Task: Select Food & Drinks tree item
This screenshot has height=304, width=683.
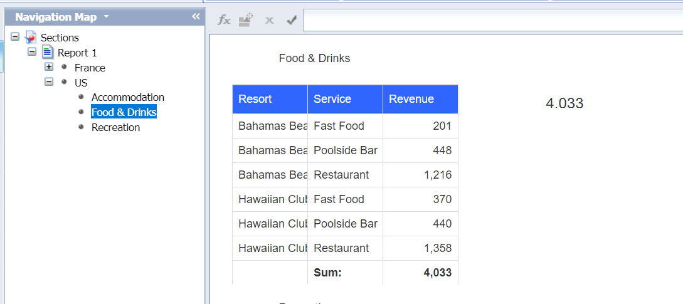Action: (x=124, y=112)
